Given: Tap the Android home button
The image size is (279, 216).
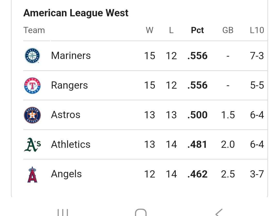Looking at the screenshot, I should pos(141,212).
